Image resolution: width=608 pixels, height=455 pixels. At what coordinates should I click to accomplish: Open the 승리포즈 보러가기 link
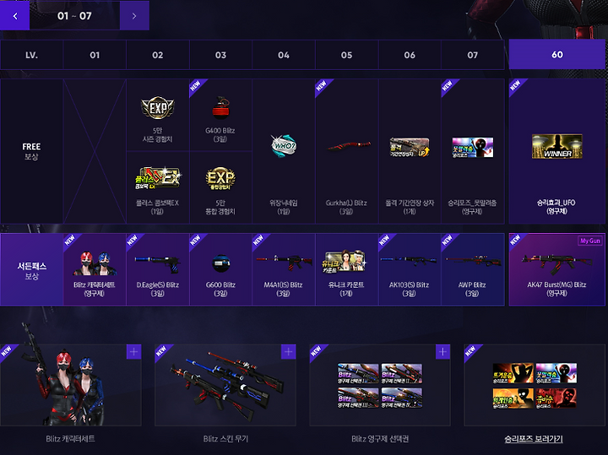tap(534, 439)
